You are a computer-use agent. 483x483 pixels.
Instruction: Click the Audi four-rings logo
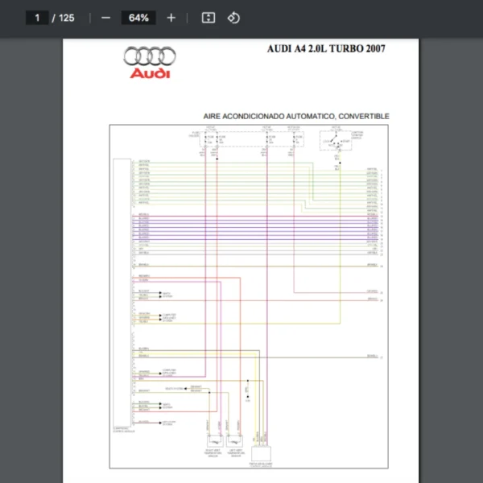tap(150, 56)
